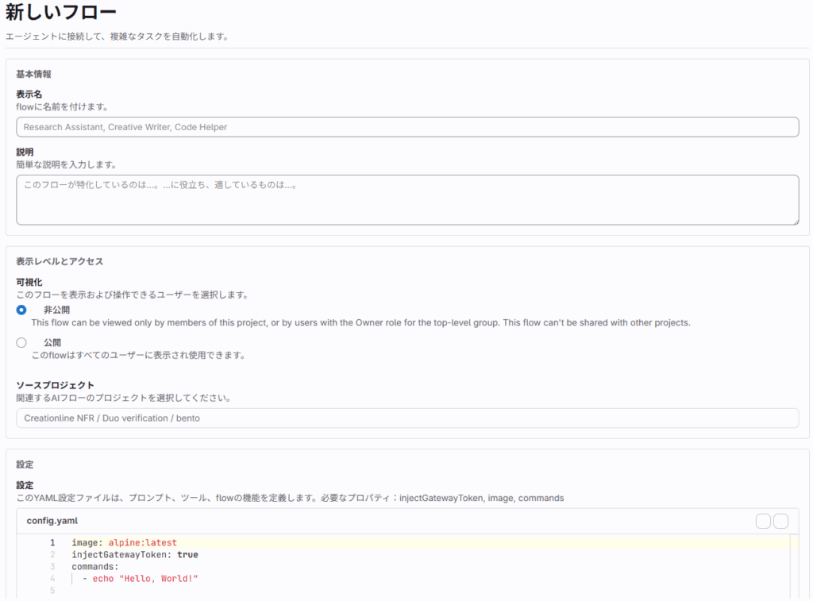Click the first blank button in config.yaml header

pos(763,521)
